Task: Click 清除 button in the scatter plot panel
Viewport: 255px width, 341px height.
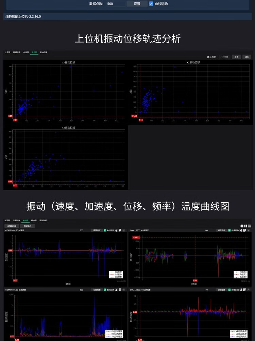Action: (x=247, y=57)
